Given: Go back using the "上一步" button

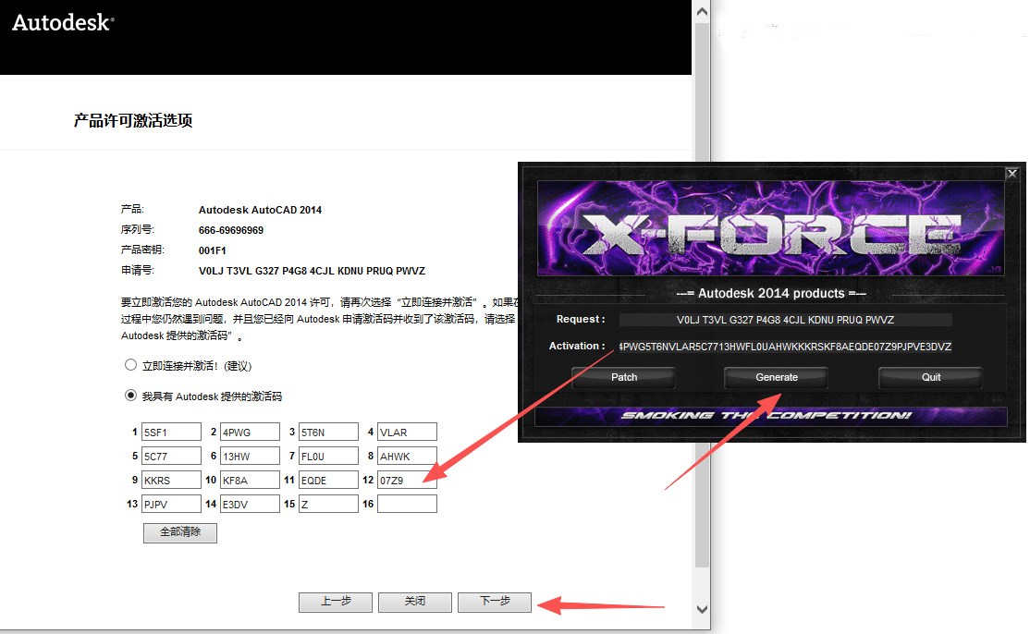Looking at the screenshot, I should click(336, 602).
